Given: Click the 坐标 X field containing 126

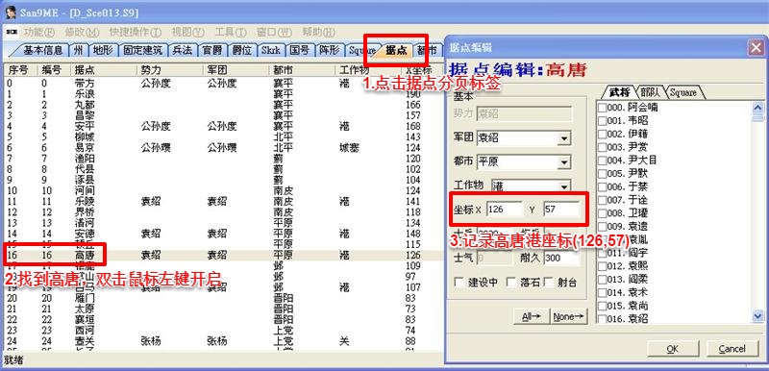Looking at the screenshot, I should [x=506, y=210].
